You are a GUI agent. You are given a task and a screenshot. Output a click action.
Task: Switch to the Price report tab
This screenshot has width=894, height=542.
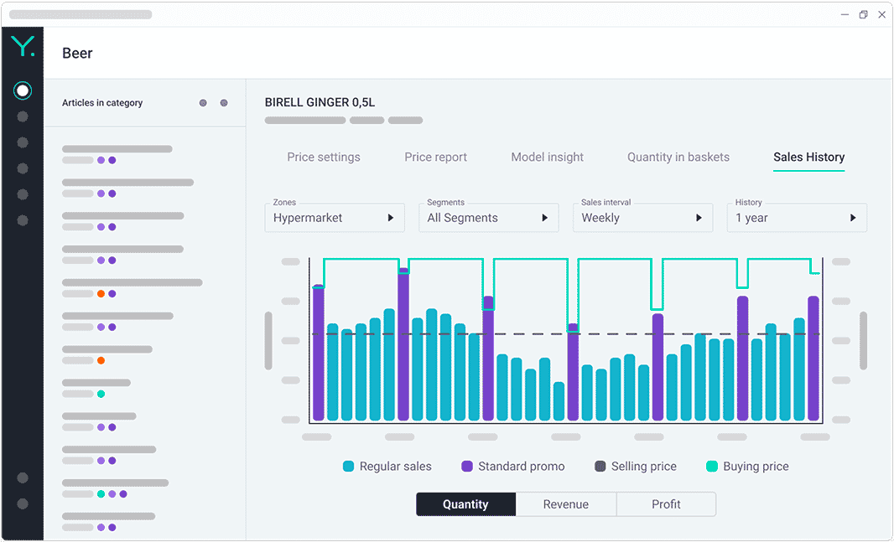435,157
